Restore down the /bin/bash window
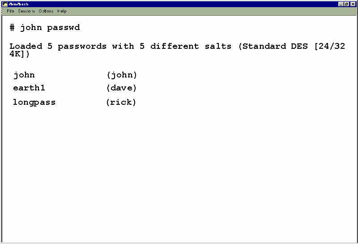Image resolution: width=358 pixels, height=244 pixels. click(x=346, y=4)
